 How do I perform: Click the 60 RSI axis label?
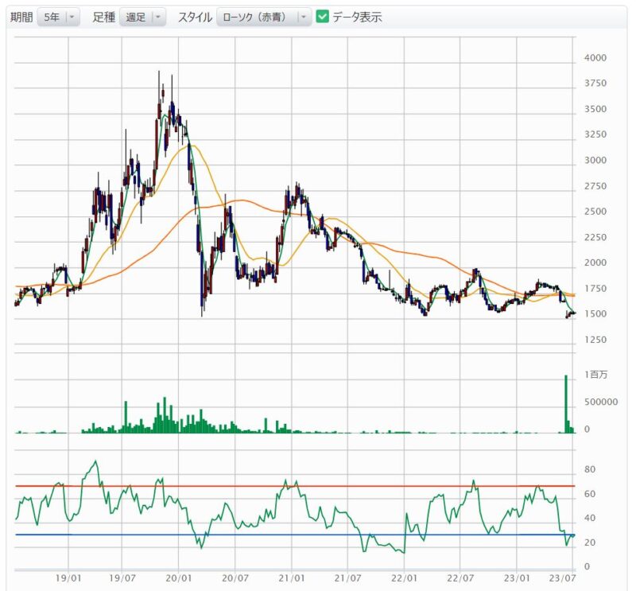pos(590,494)
